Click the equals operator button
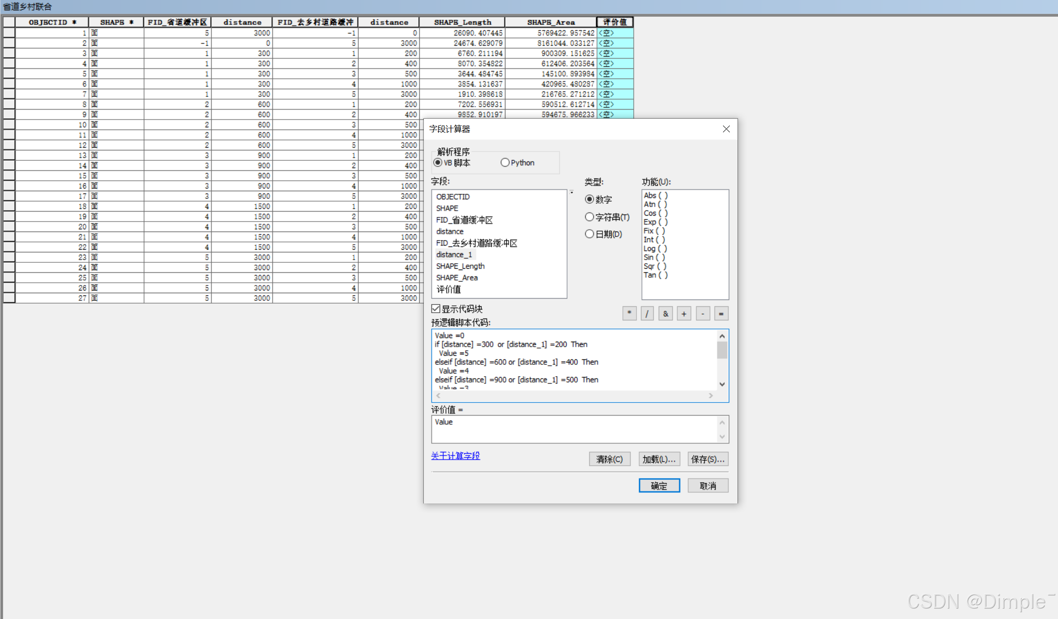Viewport: 1058px width, 619px height. pyautogui.click(x=721, y=314)
